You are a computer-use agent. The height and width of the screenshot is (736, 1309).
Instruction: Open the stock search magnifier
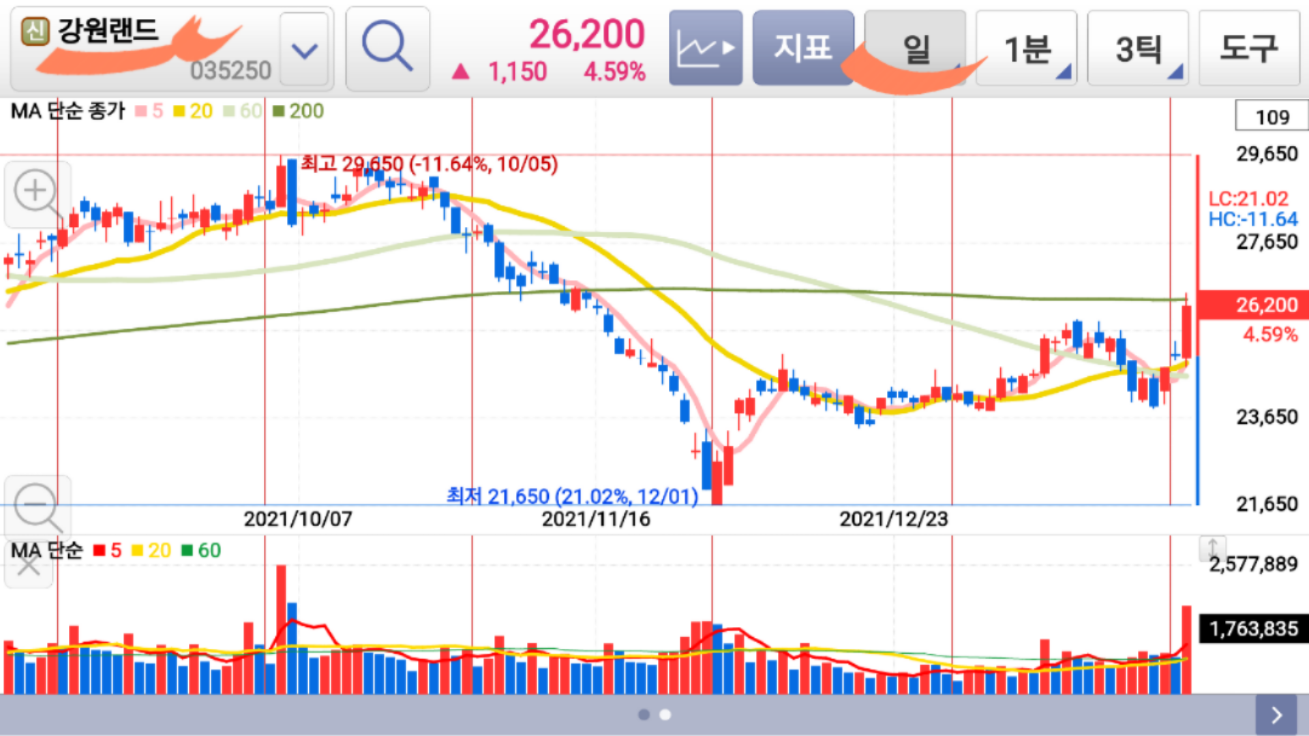(387, 48)
